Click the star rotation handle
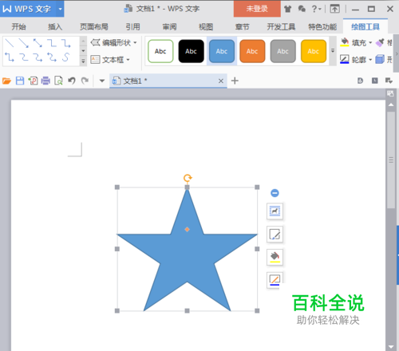Screen dimensions: 399x351 pyautogui.click(x=188, y=178)
